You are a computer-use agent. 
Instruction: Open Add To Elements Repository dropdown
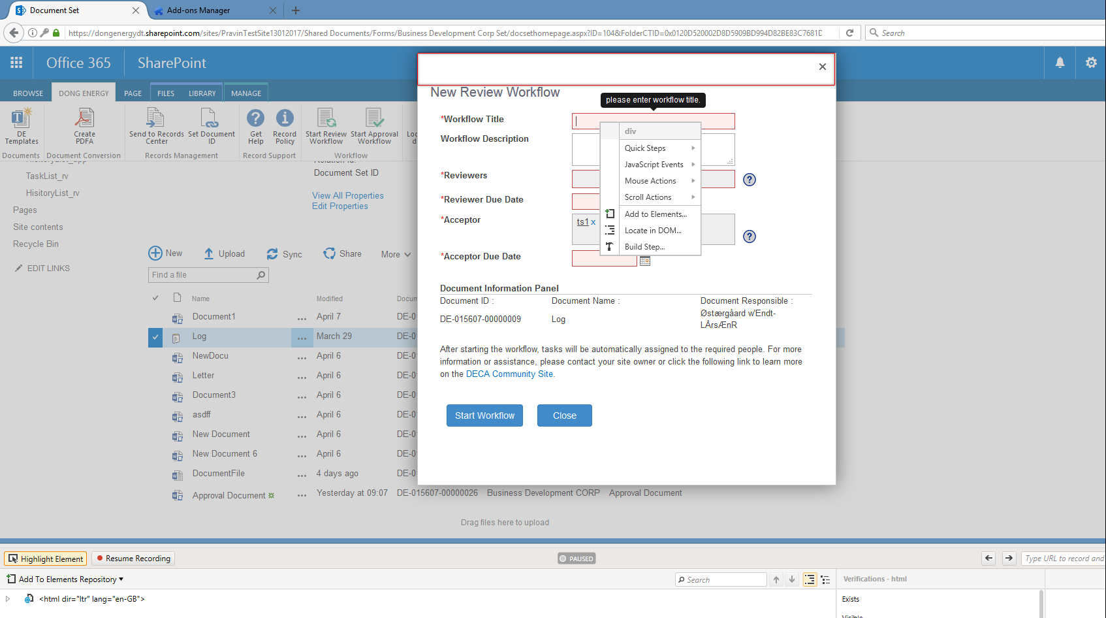[x=65, y=579]
